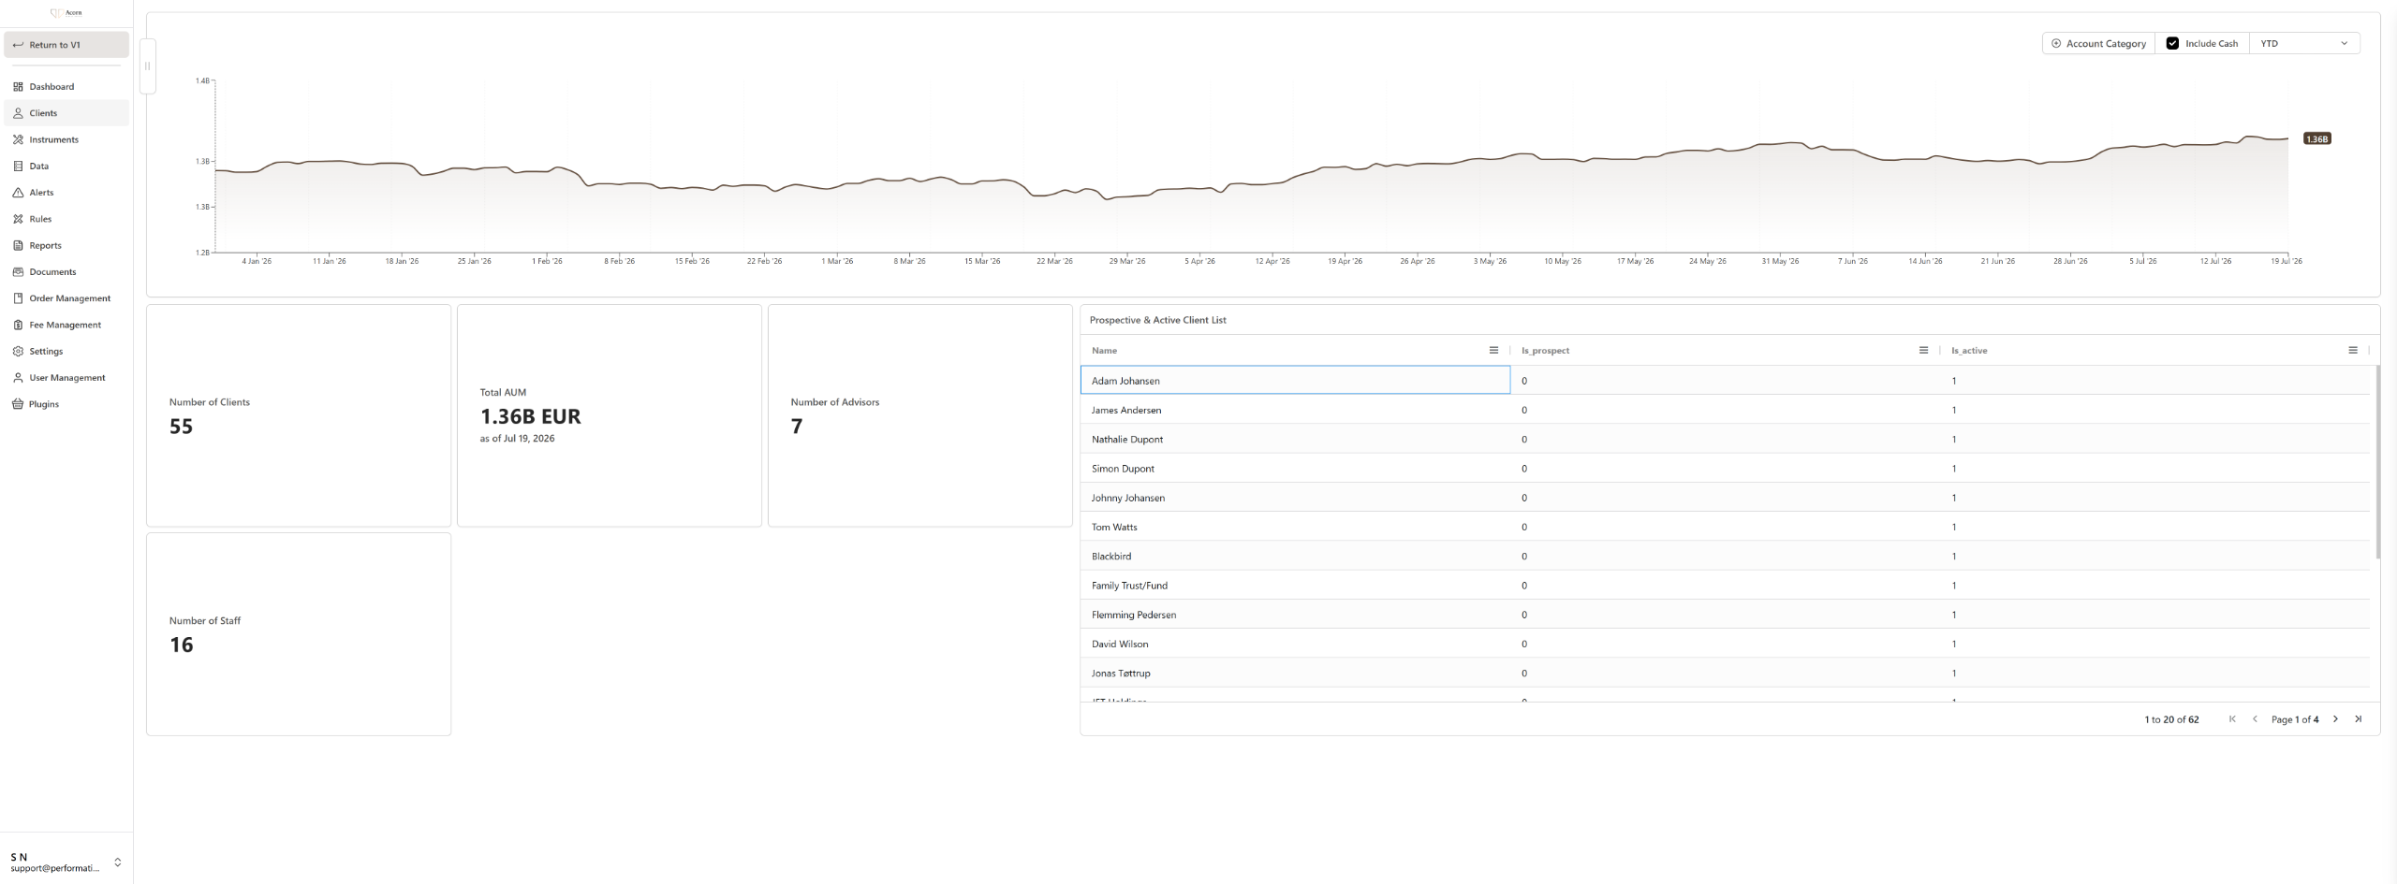Select the Adam Johansen row
The image size is (2397, 884).
click(1725, 381)
